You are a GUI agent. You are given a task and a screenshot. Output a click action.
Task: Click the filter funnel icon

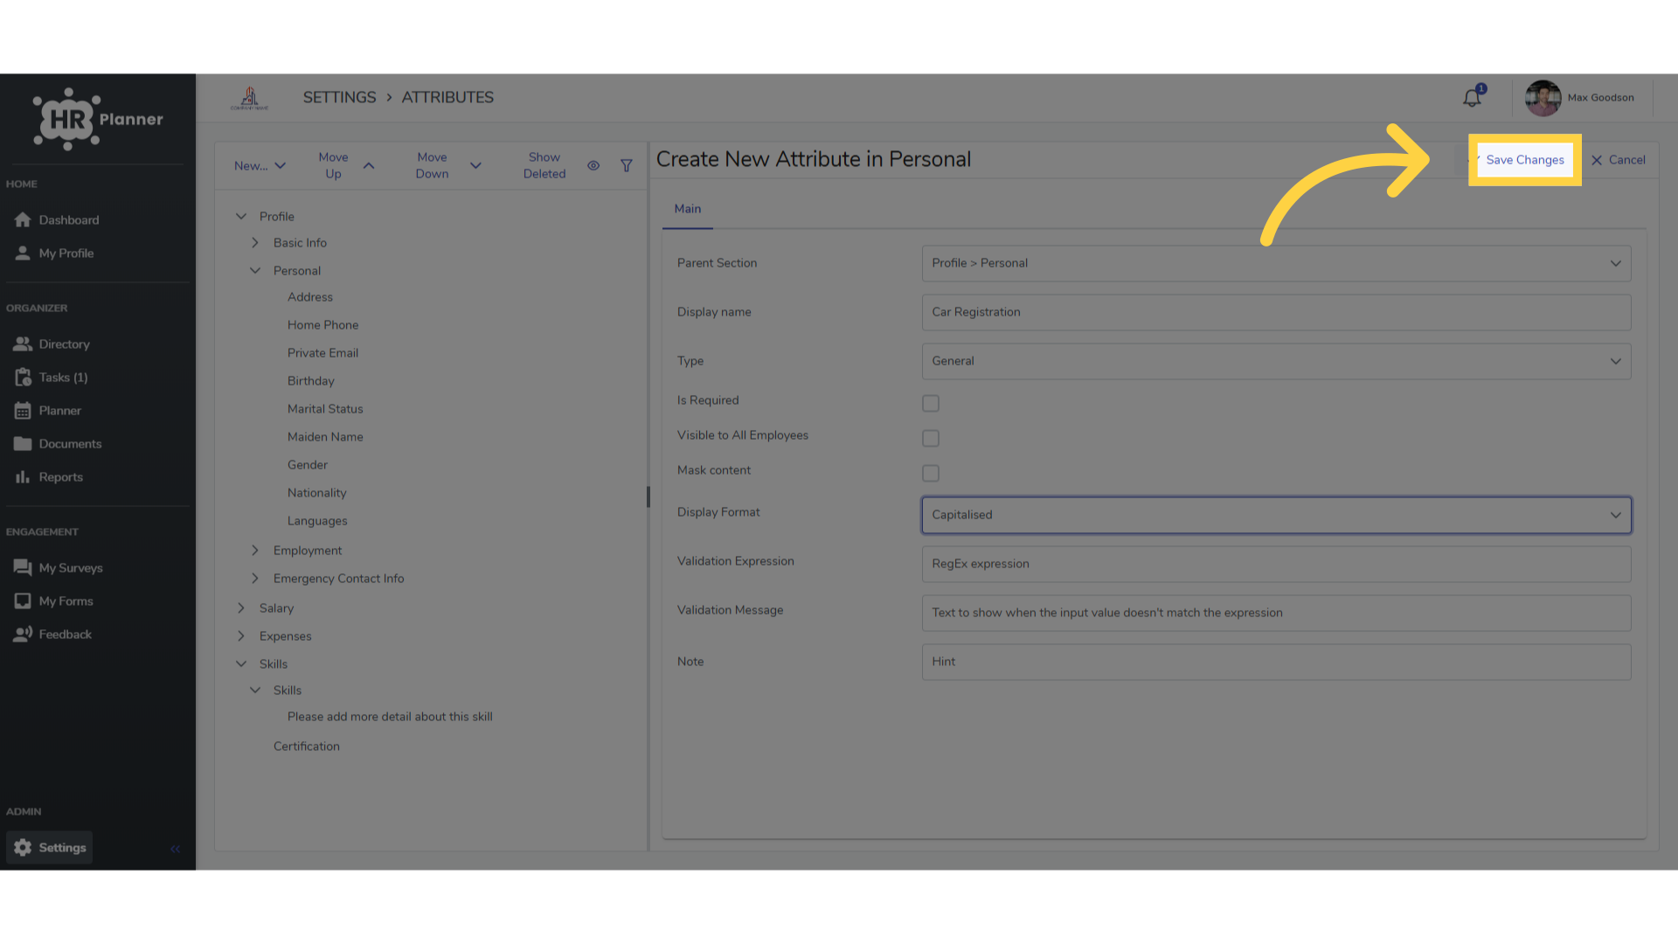tap(627, 165)
